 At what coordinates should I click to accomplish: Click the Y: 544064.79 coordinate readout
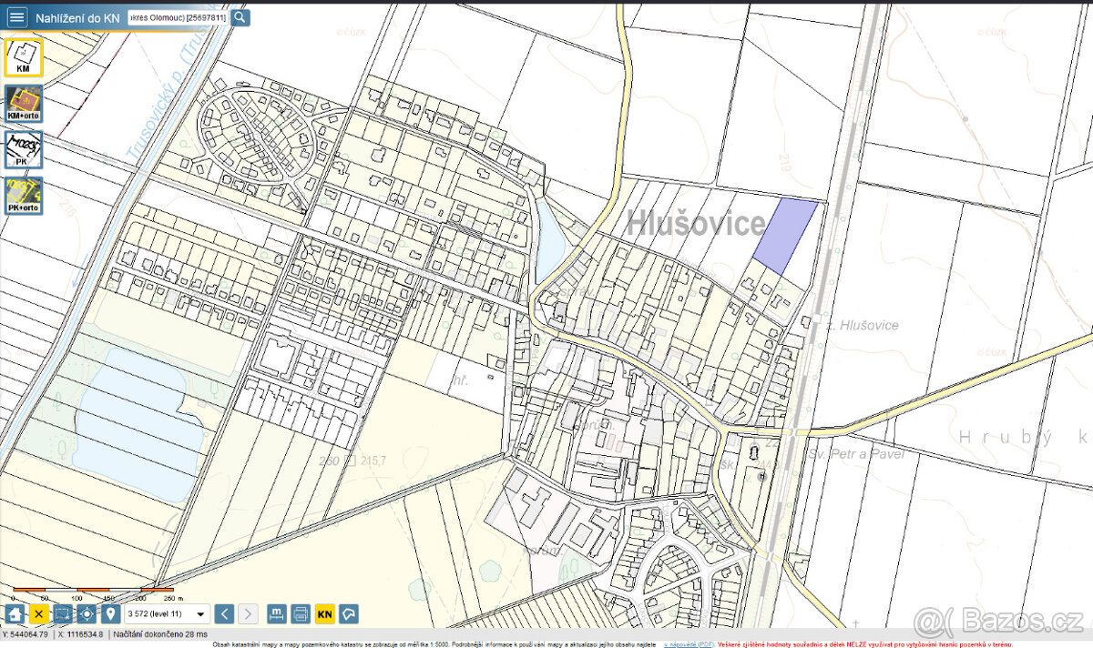click(x=26, y=634)
